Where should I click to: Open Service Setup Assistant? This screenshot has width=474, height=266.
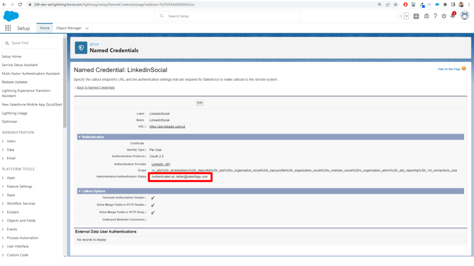coord(20,65)
